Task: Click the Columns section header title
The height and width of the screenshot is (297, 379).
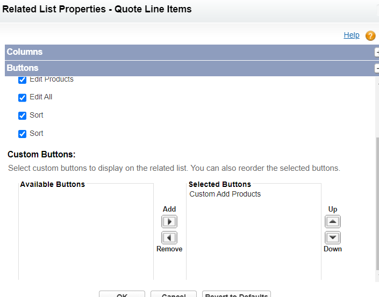Action: pyautogui.click(x=25, y=52)
